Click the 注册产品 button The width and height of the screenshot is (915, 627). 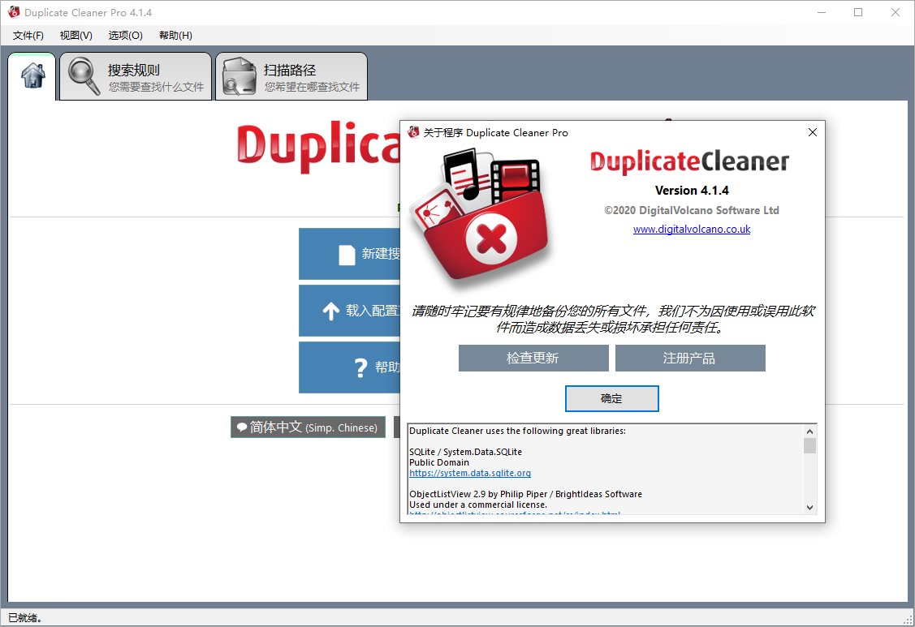pyautogui.click(x=691, y=358)
